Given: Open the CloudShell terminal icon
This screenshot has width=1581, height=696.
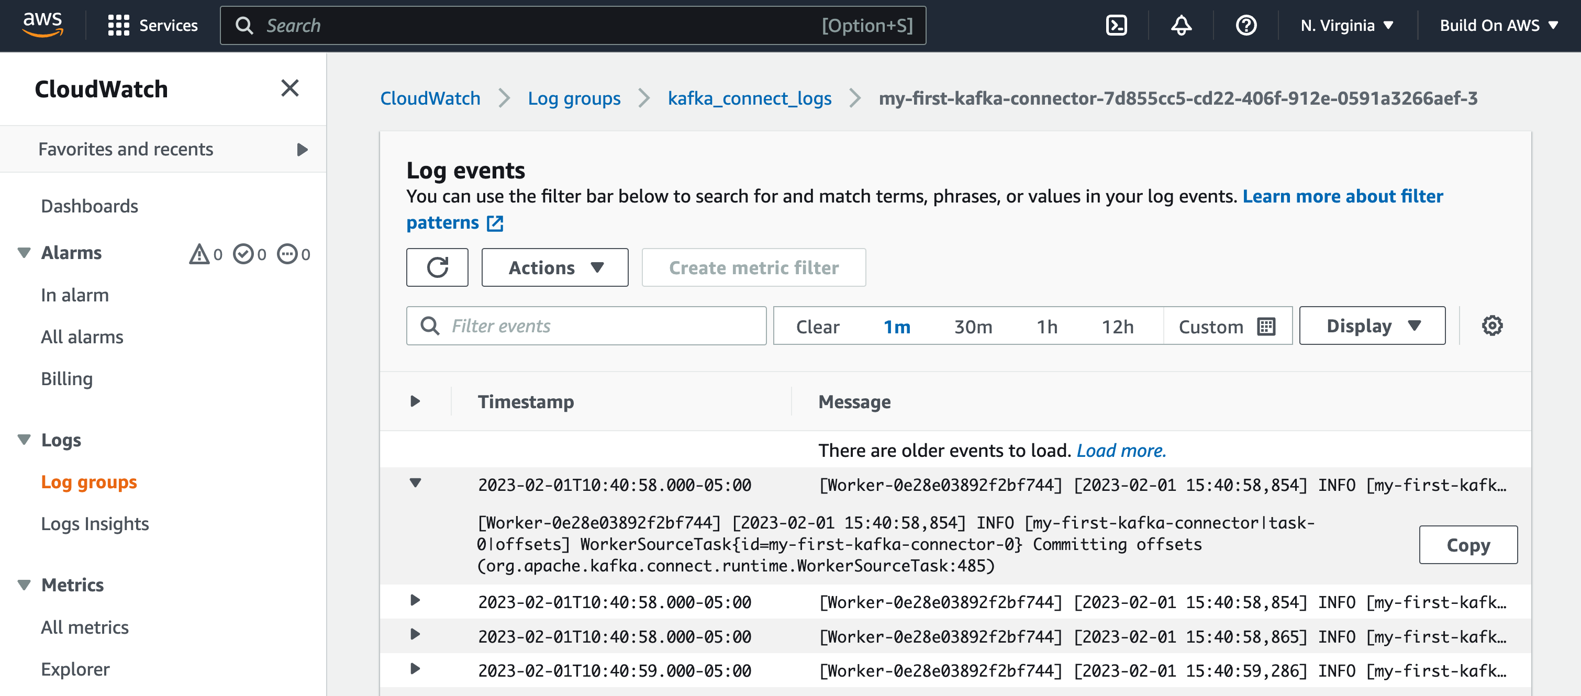Looking at the screenshot, I should [1116, 25].
